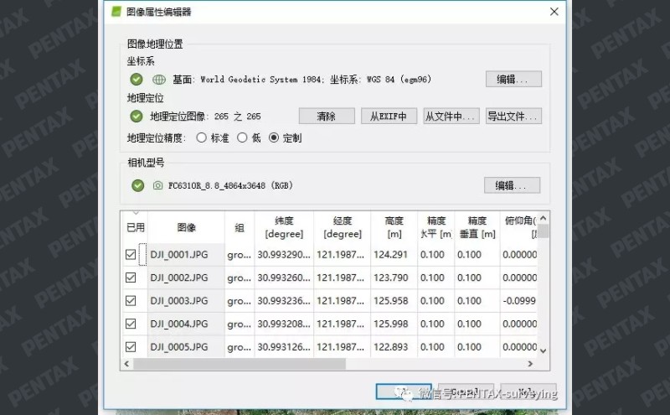670x415 pixels.
Task: Toggle the checkbox for DJI_0003.JPG
Action: [131, 301]
